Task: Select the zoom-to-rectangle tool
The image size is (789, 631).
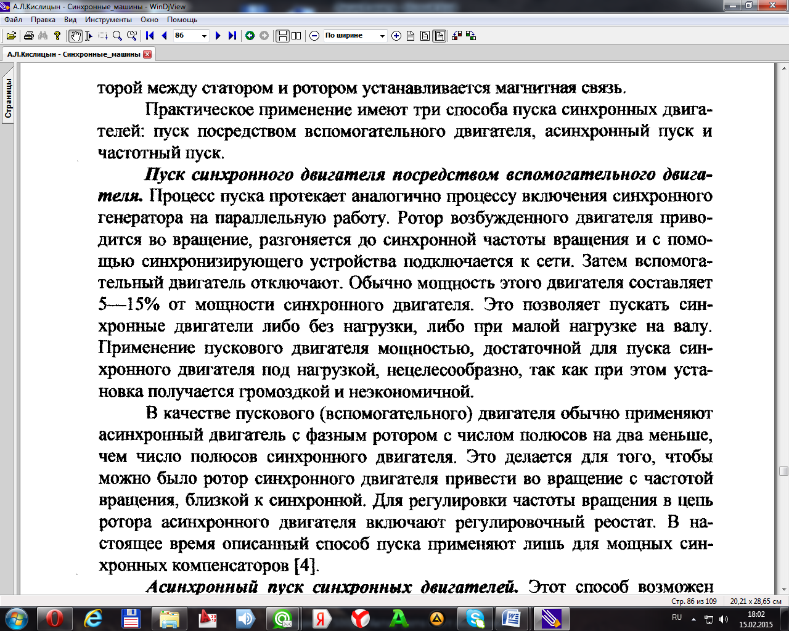Action: click(131, 36)
